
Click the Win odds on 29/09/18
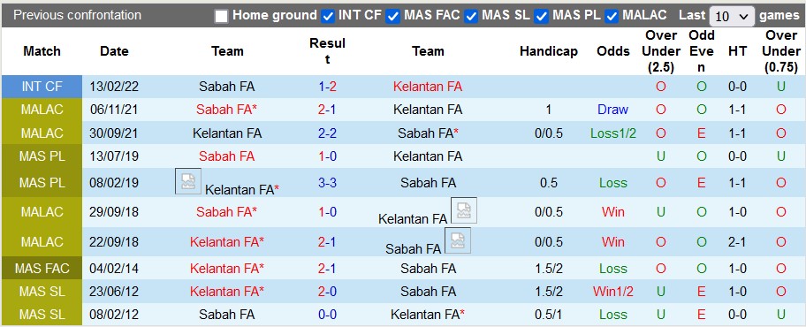pos(613,212)
